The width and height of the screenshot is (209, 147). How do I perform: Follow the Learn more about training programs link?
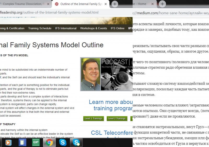(111, 105)
